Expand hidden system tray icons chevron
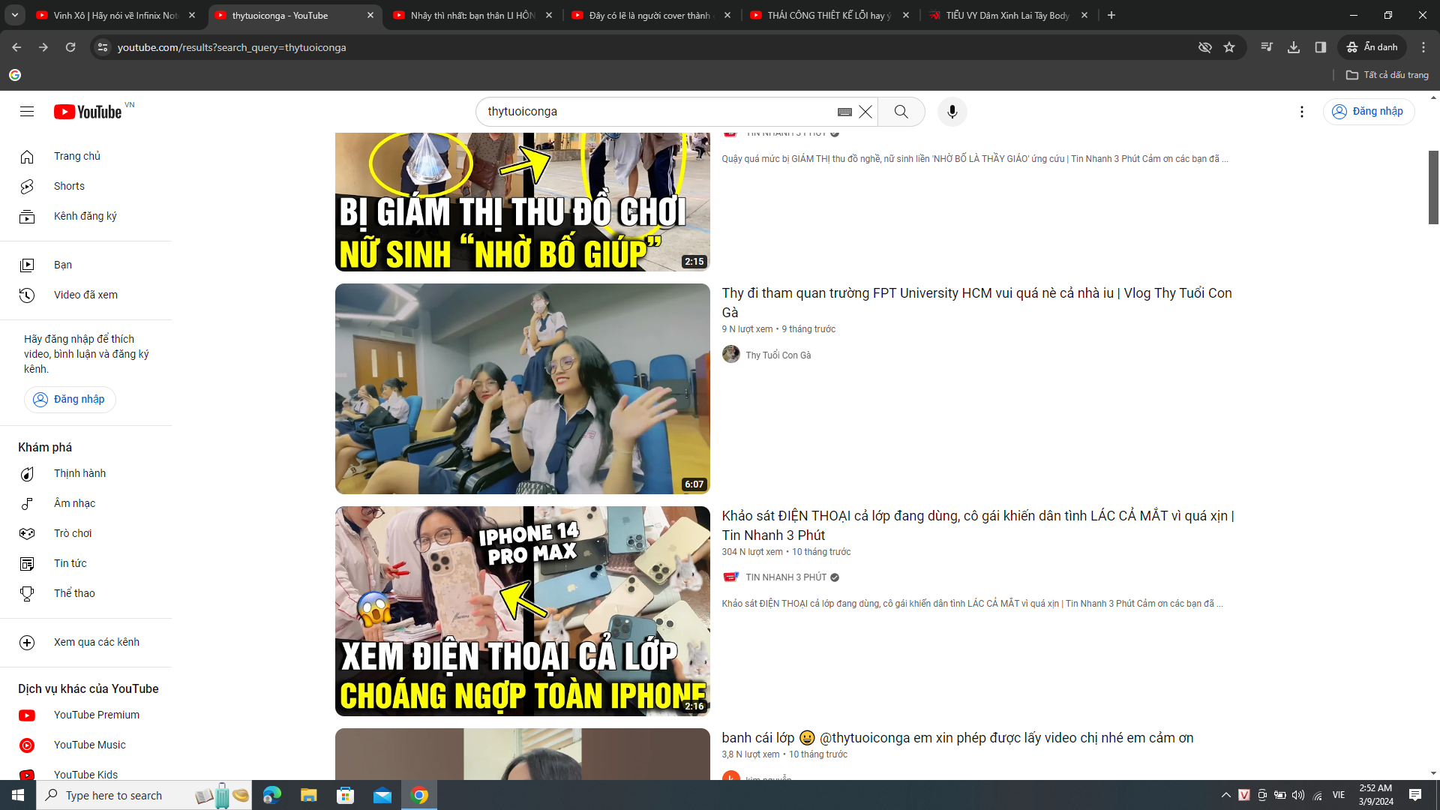Image resolution: width=1440 pixels, height=810 pixels. [1225, 795]
